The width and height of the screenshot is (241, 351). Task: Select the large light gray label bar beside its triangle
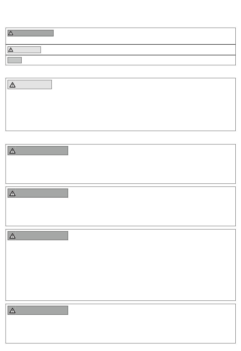point(34,85)
